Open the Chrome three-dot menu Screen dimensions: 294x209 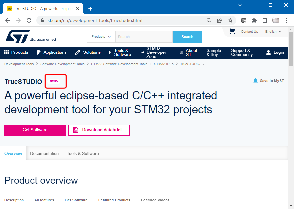coord(286,20)
